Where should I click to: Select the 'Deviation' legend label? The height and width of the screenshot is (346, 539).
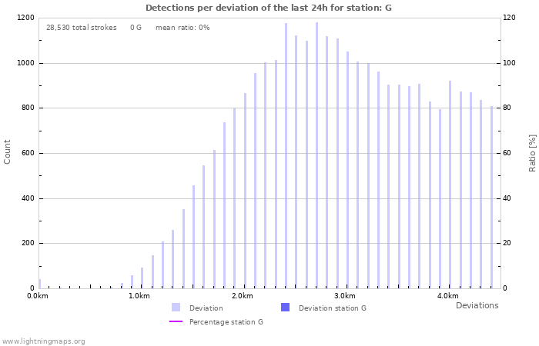coord(206,308)
